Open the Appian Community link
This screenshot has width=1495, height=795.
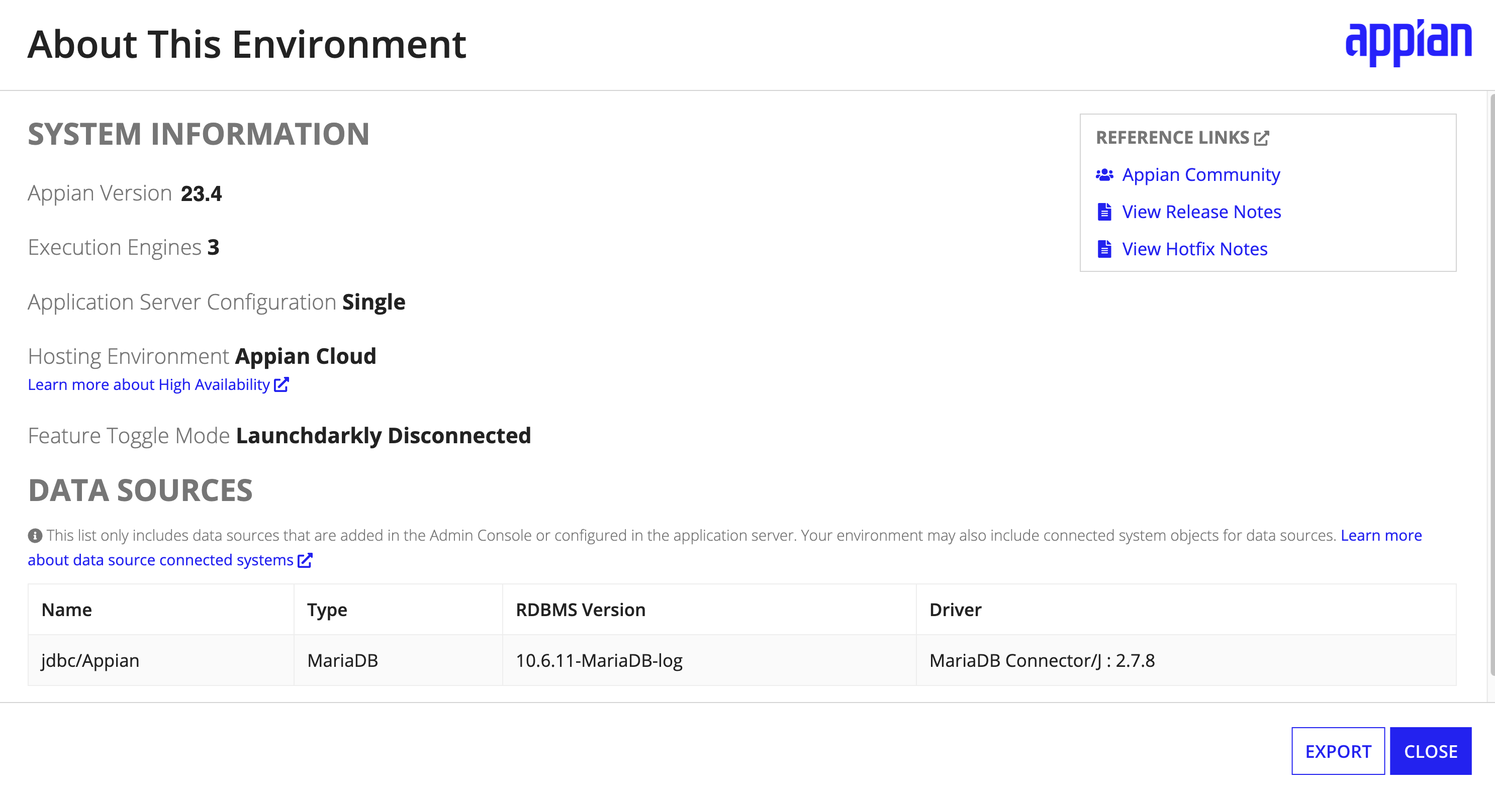click(x=1201, y=175)
